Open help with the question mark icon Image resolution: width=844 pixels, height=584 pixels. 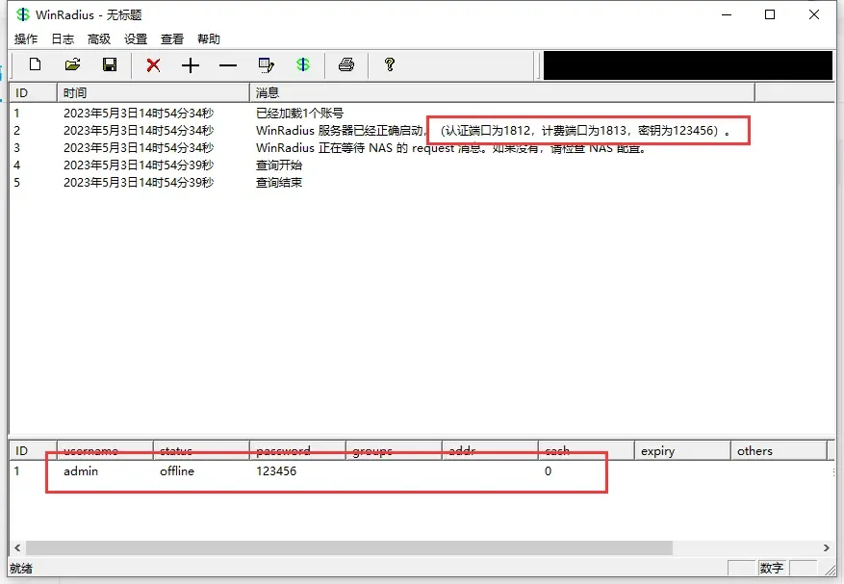tap(388, 64)
